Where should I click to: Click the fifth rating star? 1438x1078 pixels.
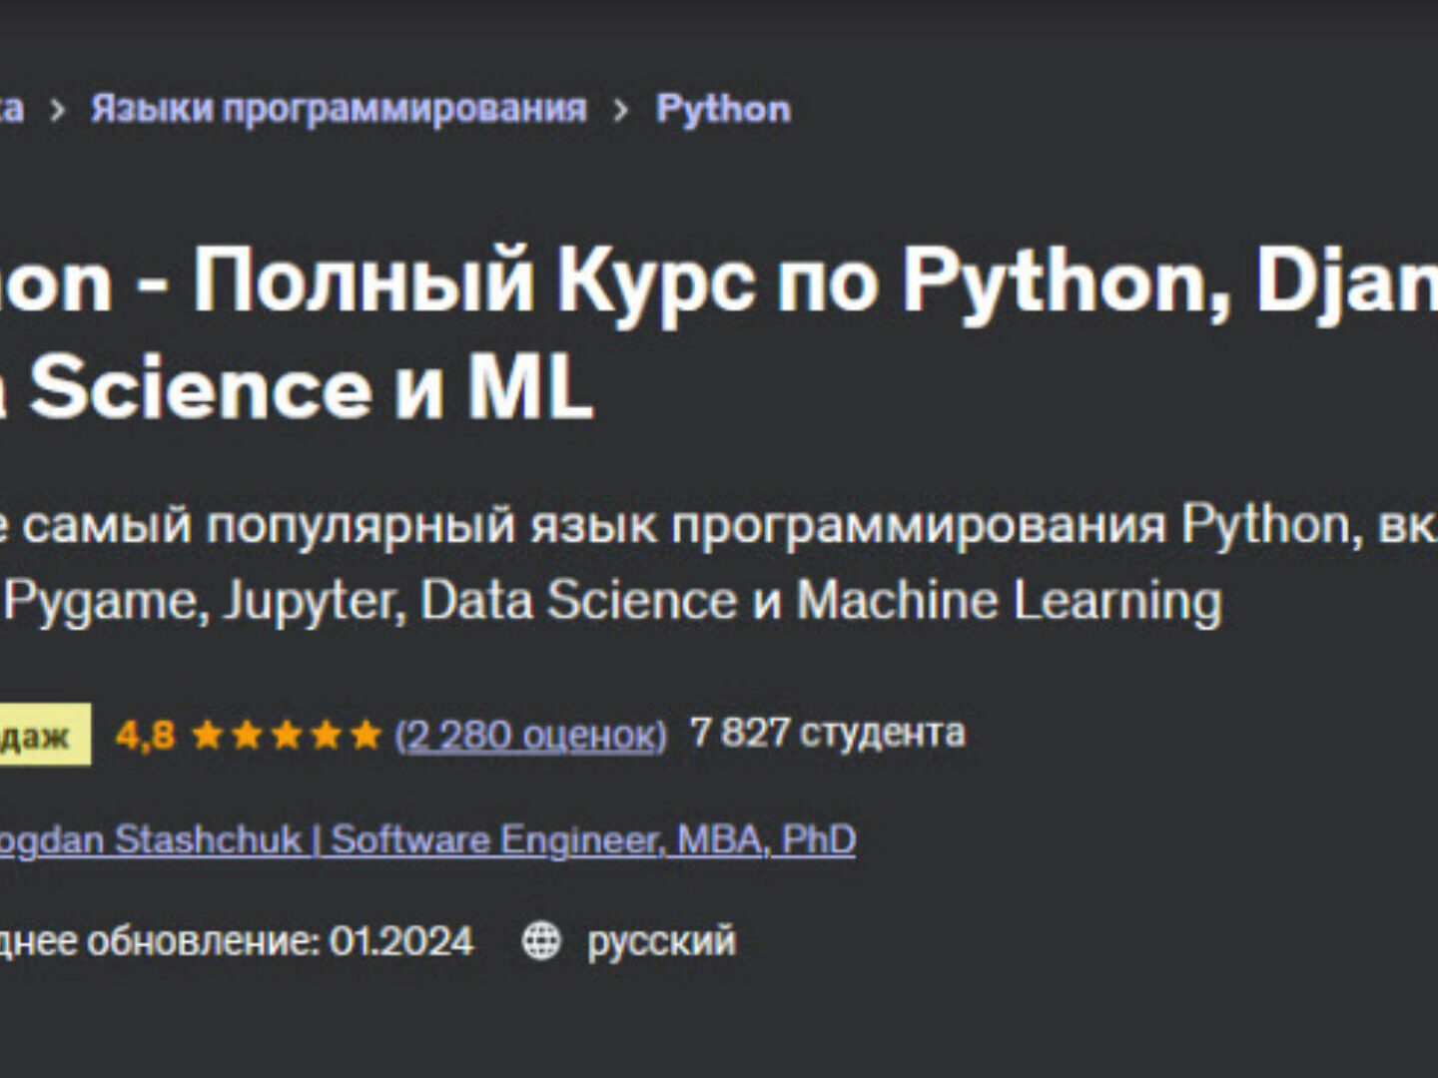[365, 736]
